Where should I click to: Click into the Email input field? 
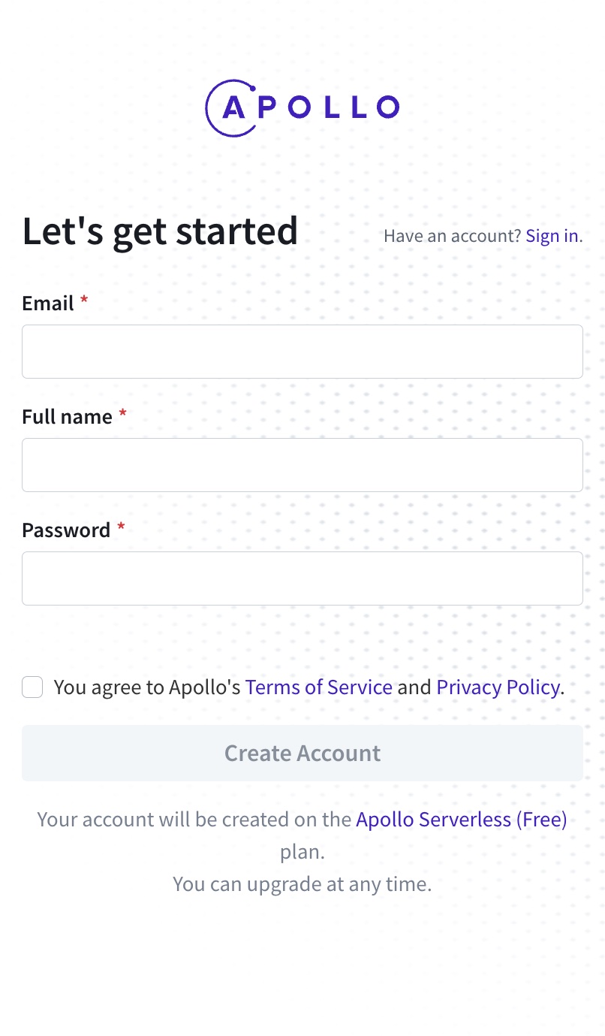302,351
